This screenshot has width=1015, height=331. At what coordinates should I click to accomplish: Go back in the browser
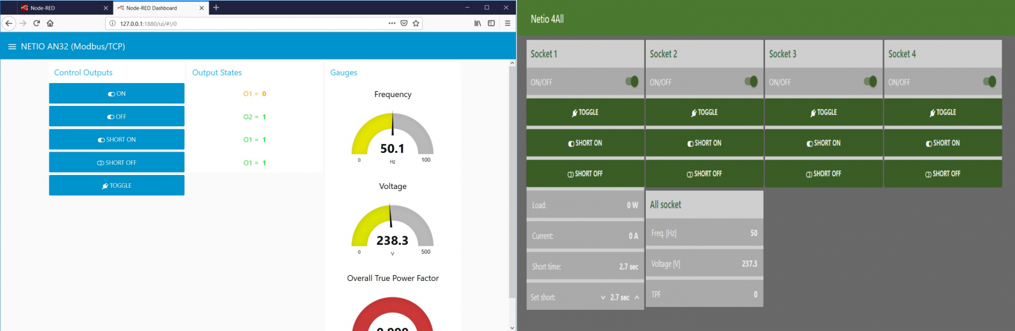(9, 23)
